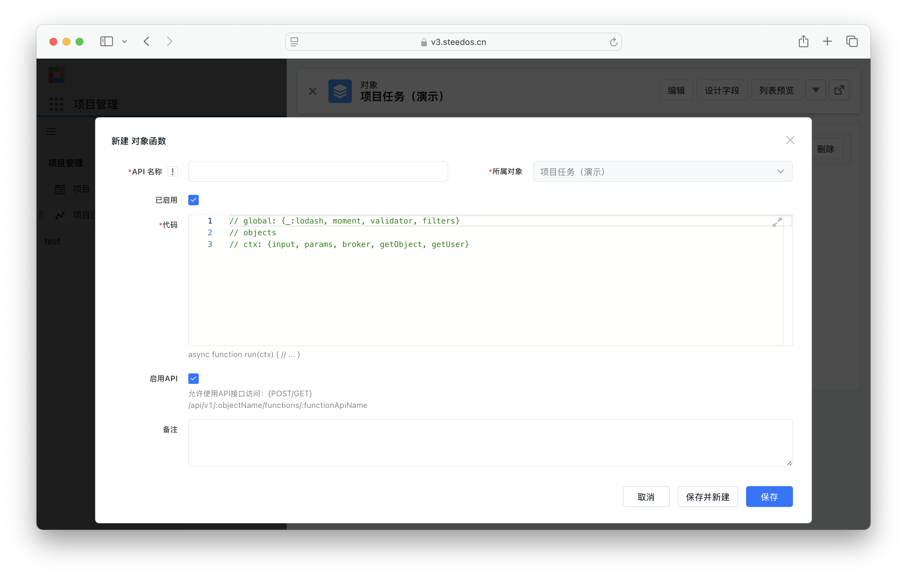This screenshot has width=907, height=578.
Task: Click the hamburger menu icon in the sidebar
Action: [x=51, y=132]
